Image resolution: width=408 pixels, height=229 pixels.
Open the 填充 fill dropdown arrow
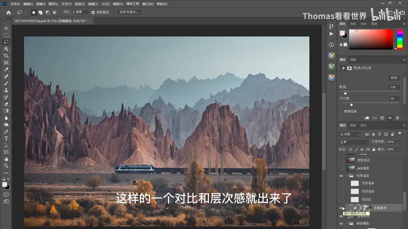pyautogui.click(x=398, y=149)
